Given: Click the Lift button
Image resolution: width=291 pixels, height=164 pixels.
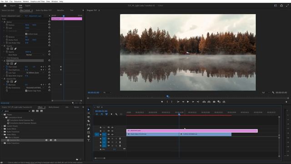Looking at the screenshot, I should click(x=204, y=102).
